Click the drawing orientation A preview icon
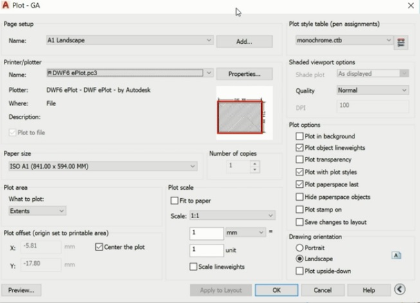The image size is (420, 303). 396,255
